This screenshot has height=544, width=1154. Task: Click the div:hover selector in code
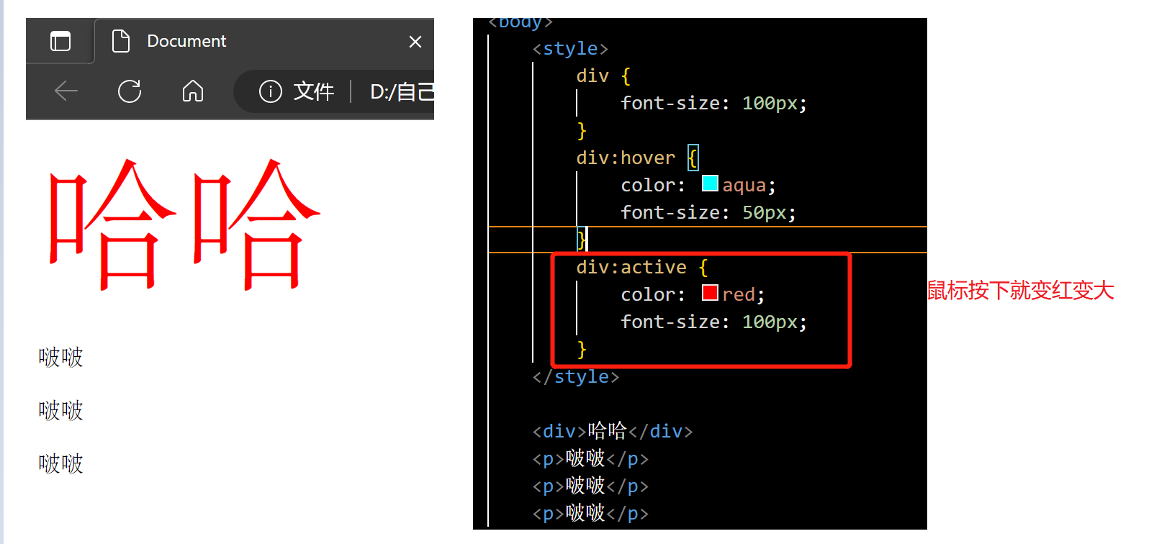626,158
